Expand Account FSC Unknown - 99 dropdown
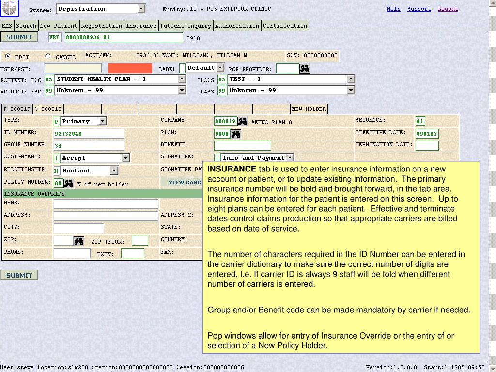 tap(182, 91)
